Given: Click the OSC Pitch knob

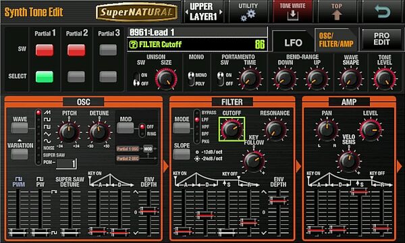Looking at the screenshot, I should [x=69, y=132].
